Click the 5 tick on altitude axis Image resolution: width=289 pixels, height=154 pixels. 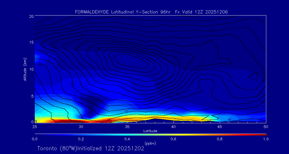(32, 96)
